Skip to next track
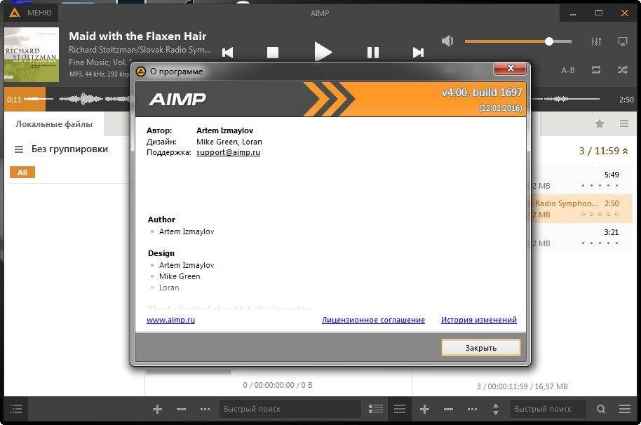Viewport: 641px width, 425px height. click(418, 53)
